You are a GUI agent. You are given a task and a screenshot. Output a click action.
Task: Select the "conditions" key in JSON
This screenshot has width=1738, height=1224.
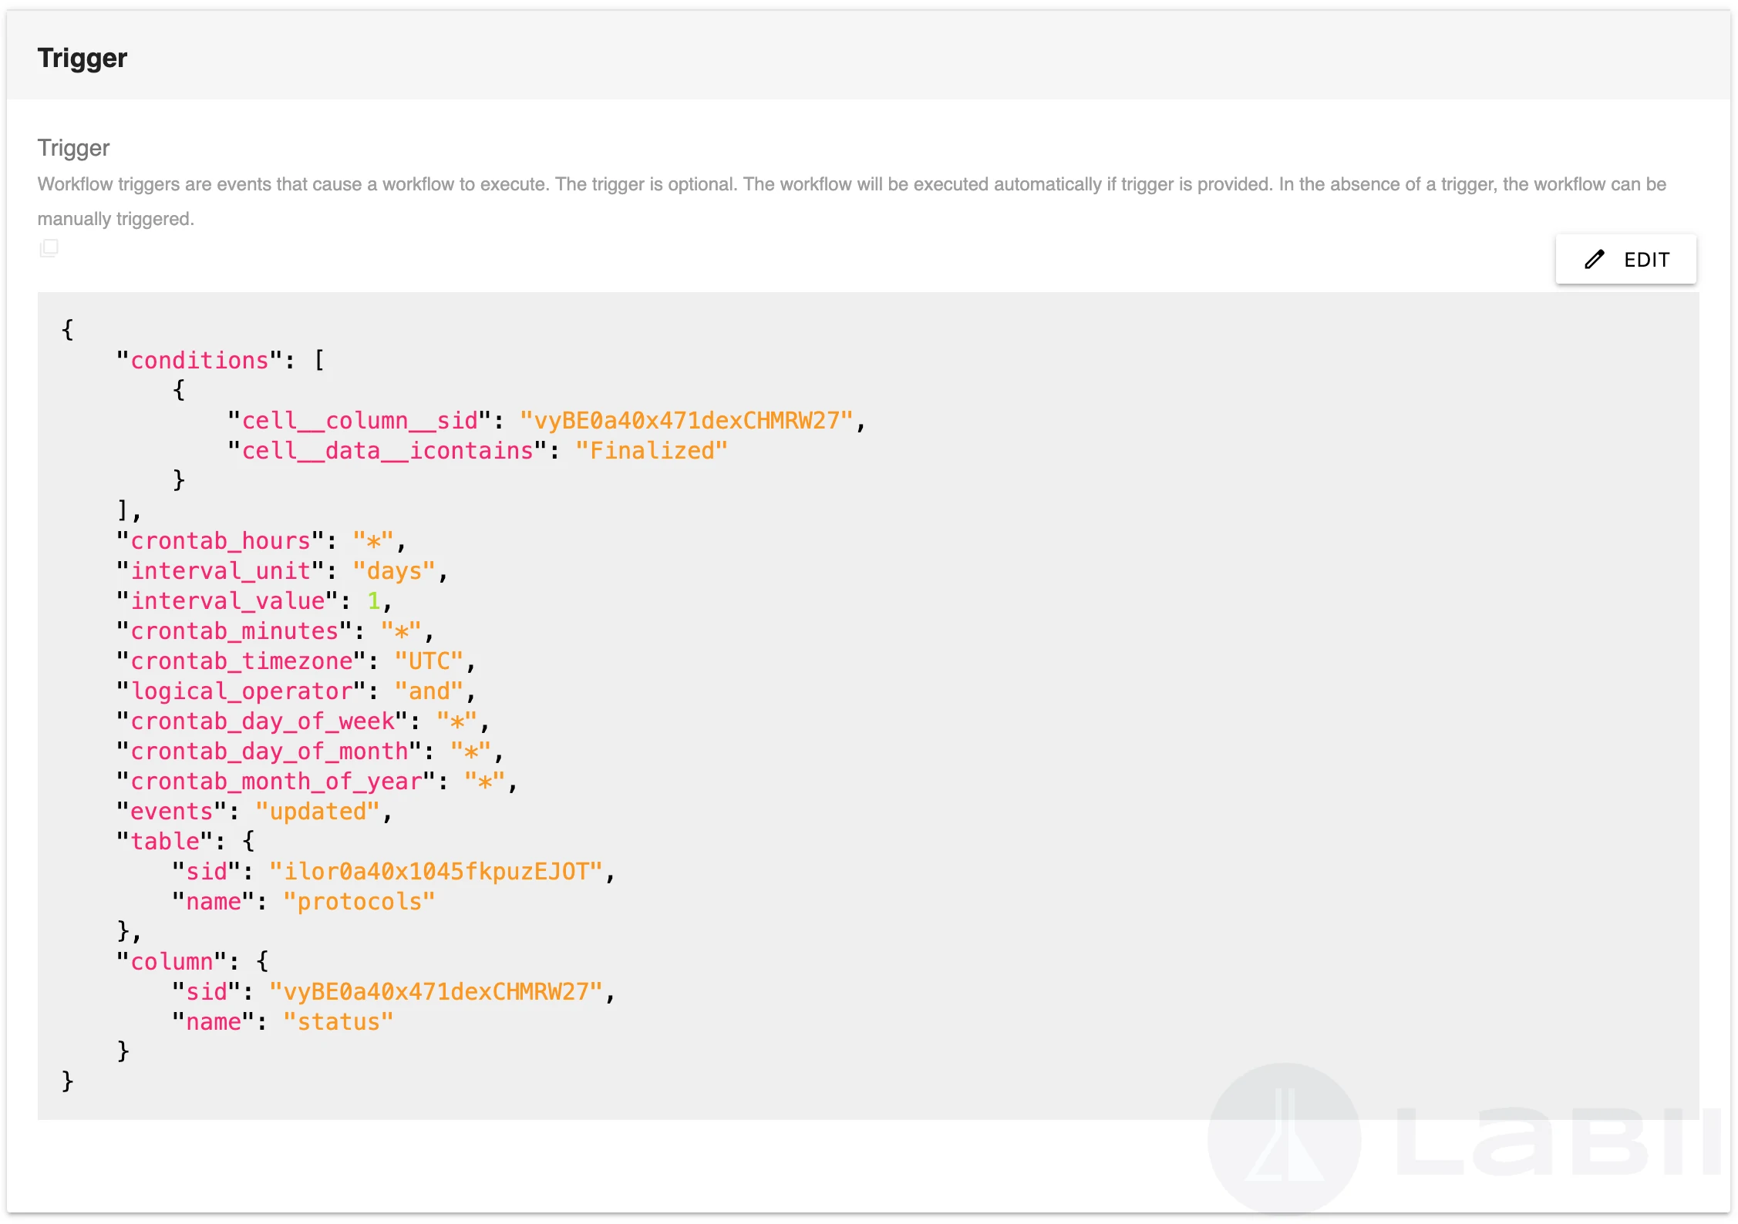click(x=199, y=361)
